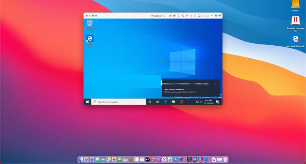
Task: Open Messages in the Dock
Action: pyautogui.click(x=98, y=159)
